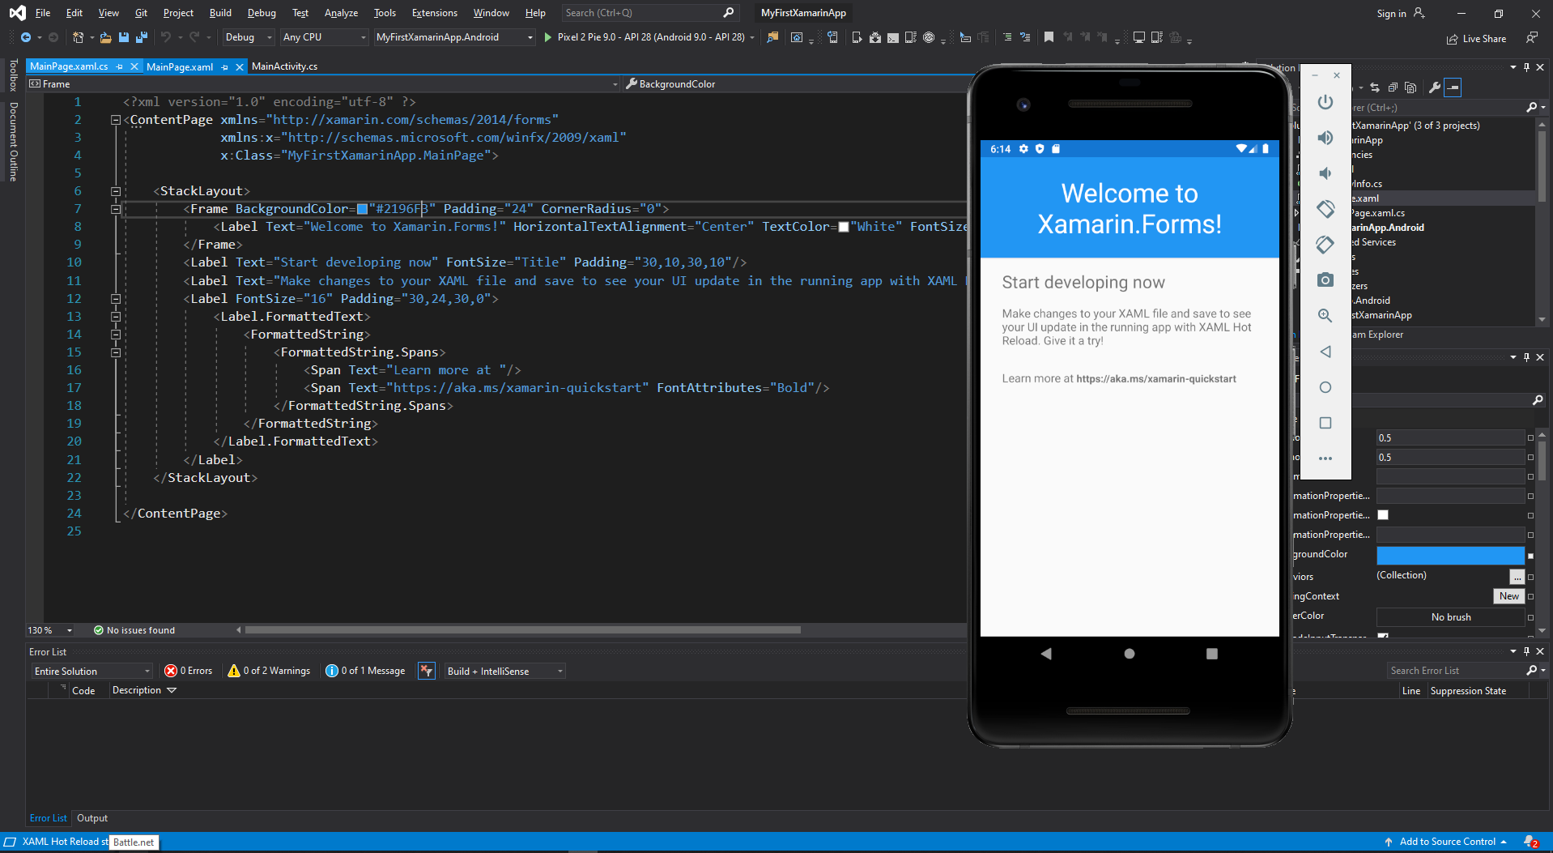Raise the emulator volume with the speaker icon
1553x853 pixels.
point(1325,138)
